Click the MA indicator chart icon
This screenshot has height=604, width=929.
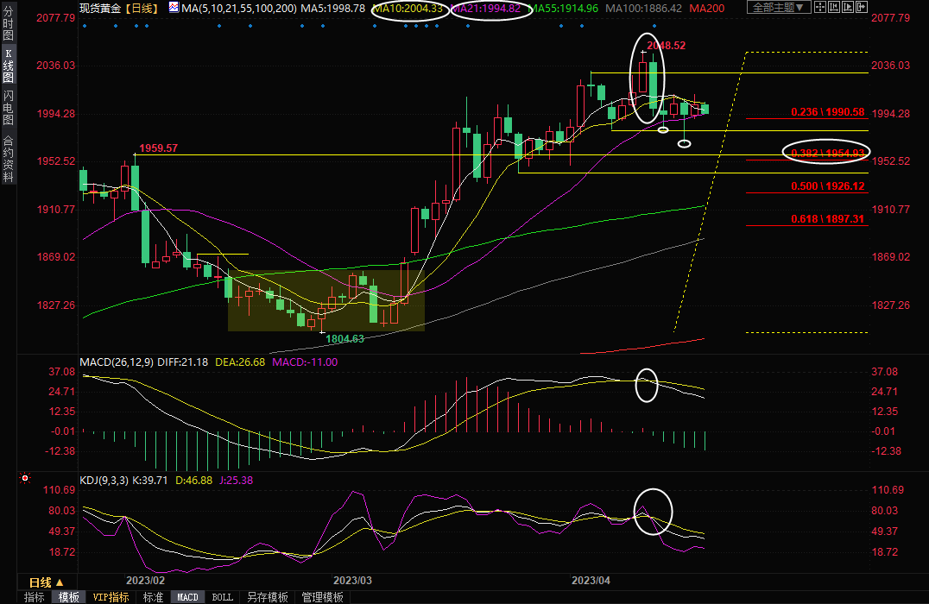pos(174,8)
